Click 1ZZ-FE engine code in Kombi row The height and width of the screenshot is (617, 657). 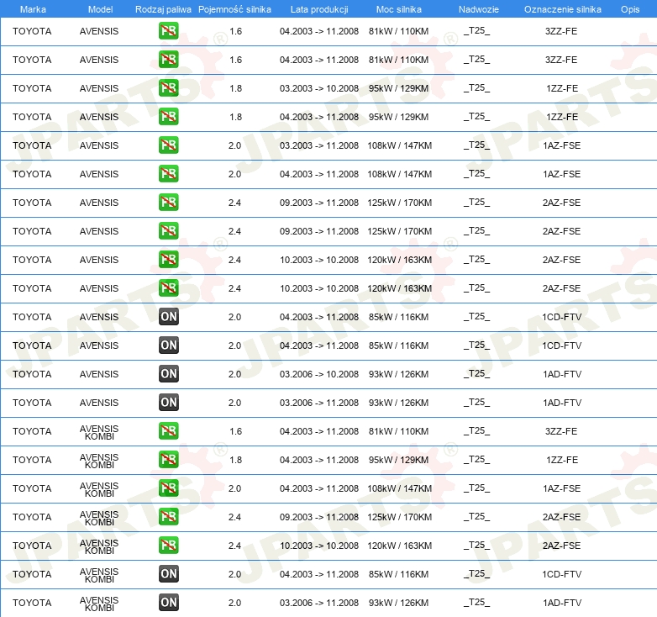(562, 460)
